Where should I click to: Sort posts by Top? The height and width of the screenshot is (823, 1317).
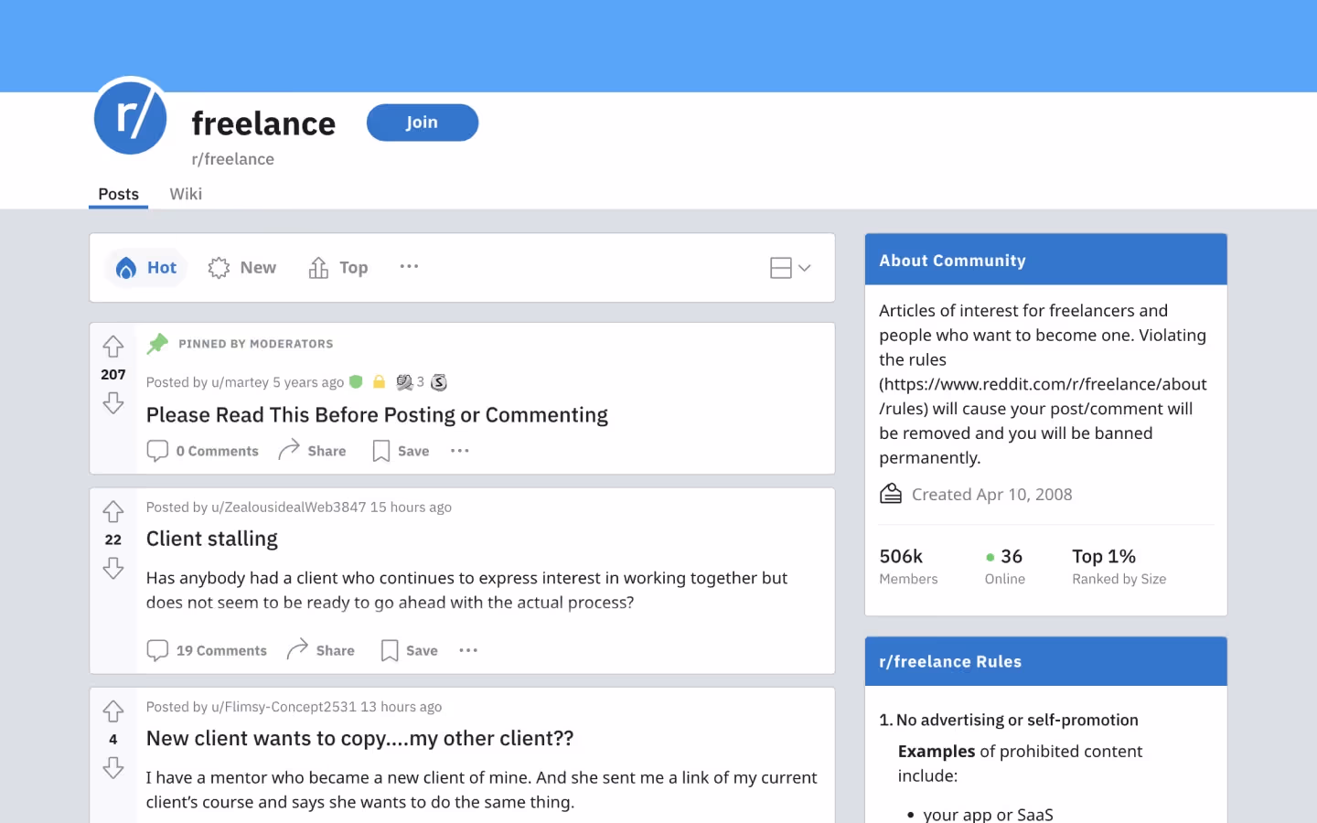coord(338,268)
